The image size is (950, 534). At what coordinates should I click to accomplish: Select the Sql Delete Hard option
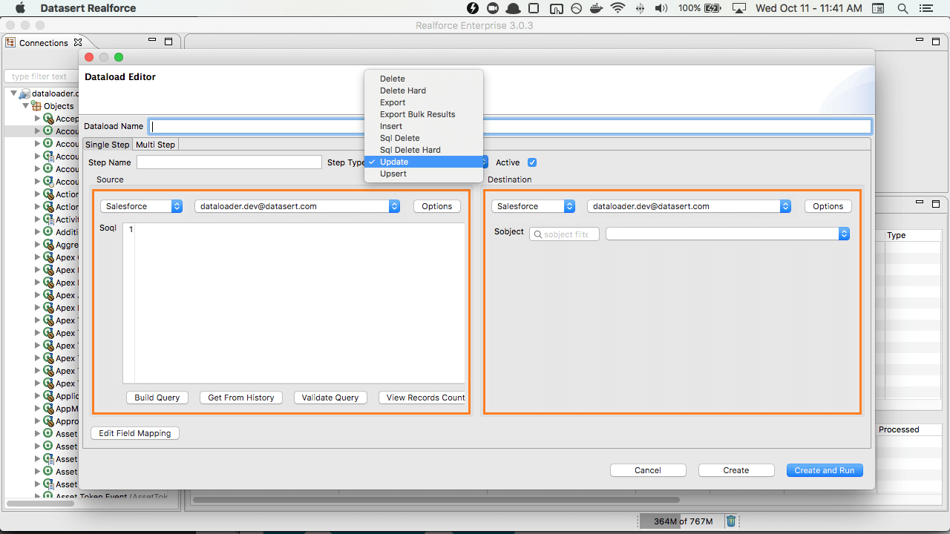[x=424, y=150]
